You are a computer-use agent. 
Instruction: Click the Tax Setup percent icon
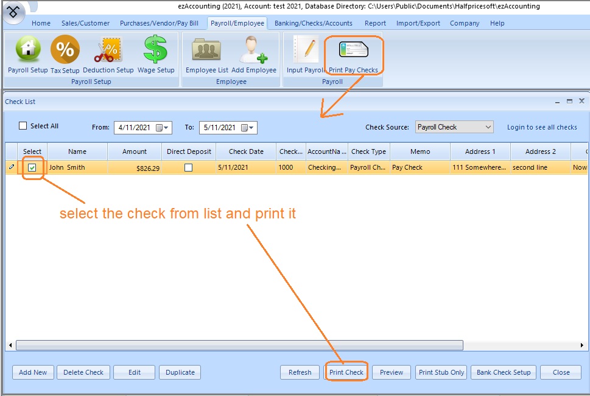coord(65,51)
